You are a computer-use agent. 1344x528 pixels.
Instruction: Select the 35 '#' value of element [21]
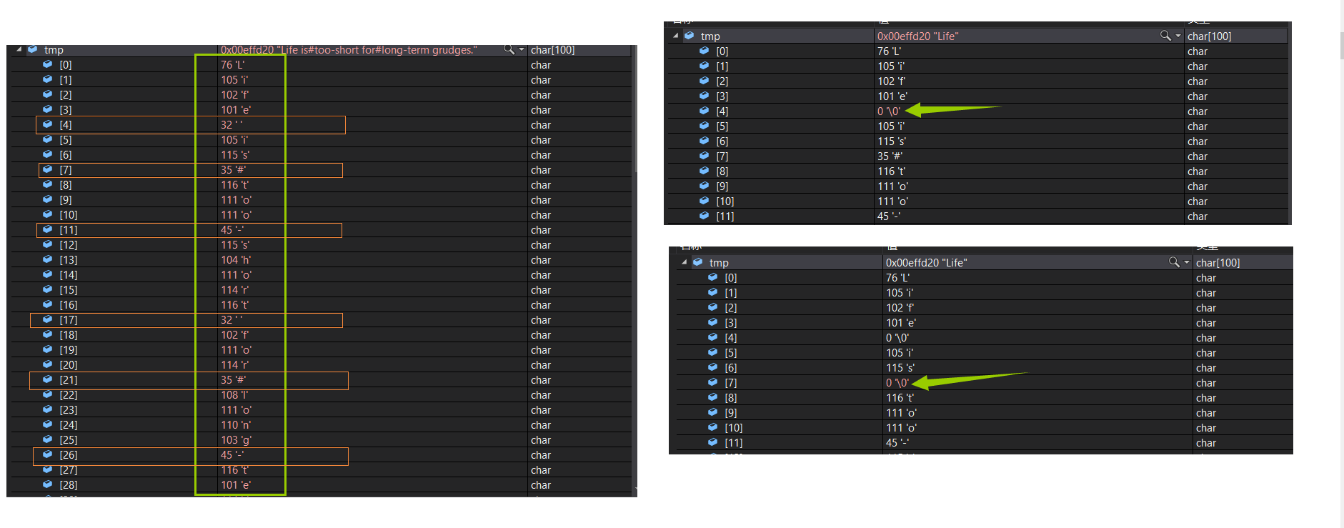(x=234, y=379)
